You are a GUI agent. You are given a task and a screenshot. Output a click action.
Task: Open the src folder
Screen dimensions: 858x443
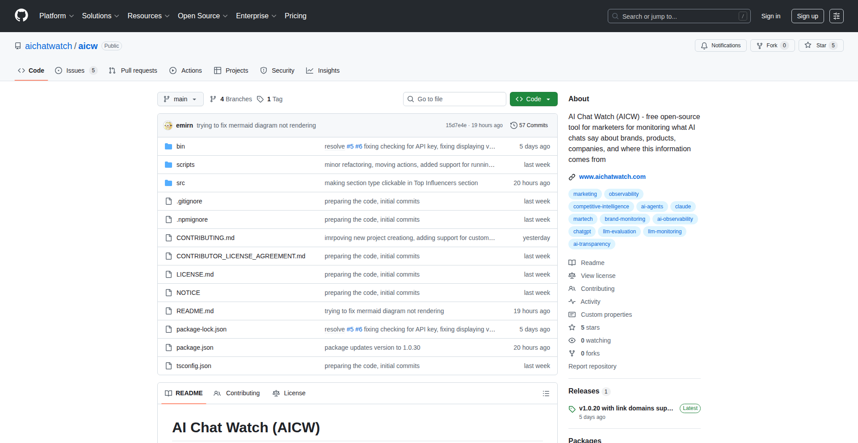click(181, 183)
